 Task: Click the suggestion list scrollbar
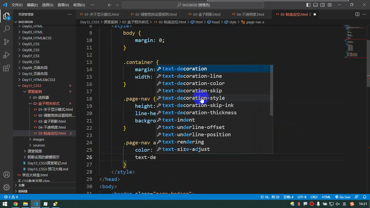[x=272, y=90]
